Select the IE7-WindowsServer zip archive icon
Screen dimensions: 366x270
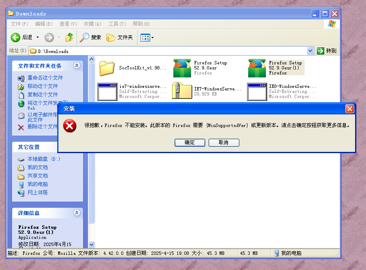182,90
